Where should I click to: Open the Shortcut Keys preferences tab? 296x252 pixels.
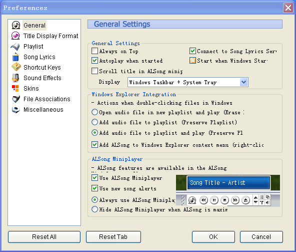42,68
